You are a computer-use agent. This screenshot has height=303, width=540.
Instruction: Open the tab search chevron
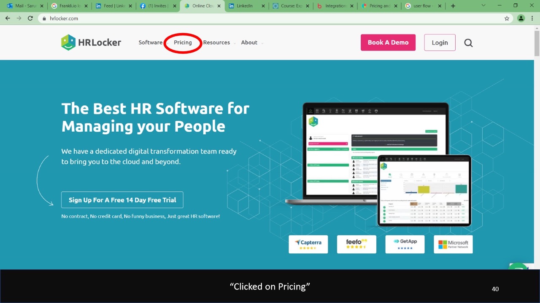(x=483, y=5)
